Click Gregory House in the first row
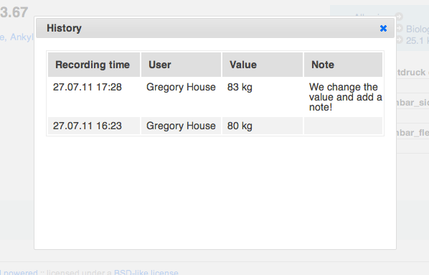 pyautogui.click(x=181, y=87)
